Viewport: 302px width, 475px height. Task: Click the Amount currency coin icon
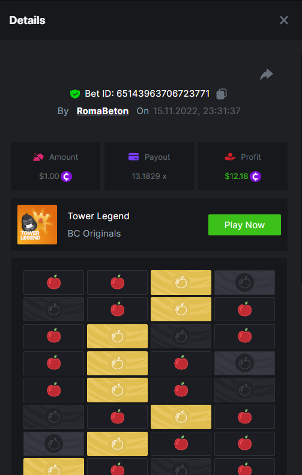(x=66, y=177)
